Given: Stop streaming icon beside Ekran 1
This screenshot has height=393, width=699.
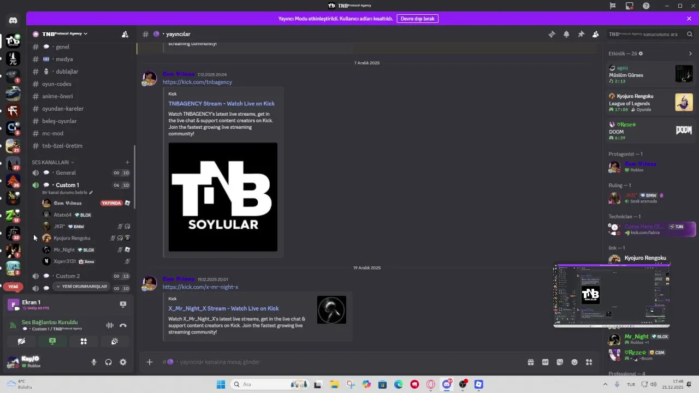Looking at the screenshot, I should (123, 304).
